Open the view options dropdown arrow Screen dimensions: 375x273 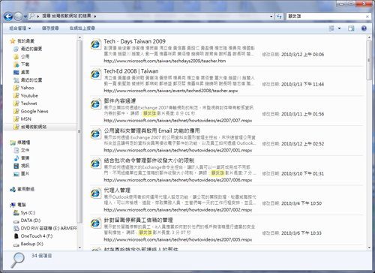(x=339, y=28)
